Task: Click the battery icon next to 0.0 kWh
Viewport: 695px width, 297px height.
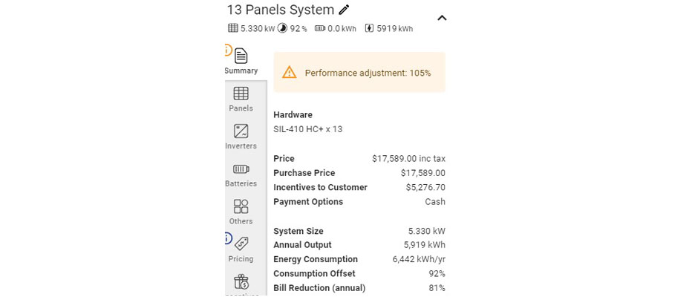Action: click(320, 29)
